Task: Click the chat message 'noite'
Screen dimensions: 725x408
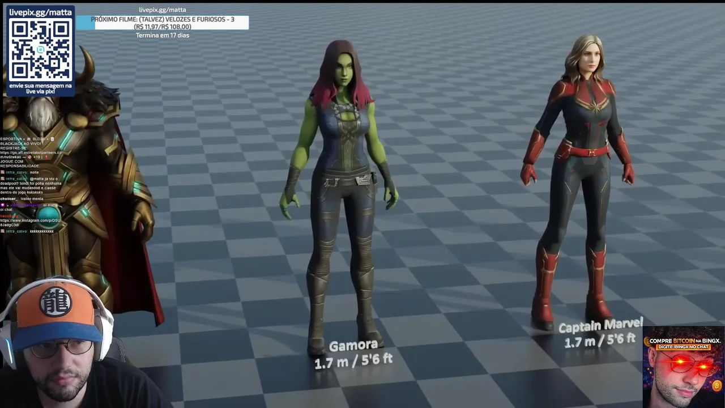Action: click(34, 172)
